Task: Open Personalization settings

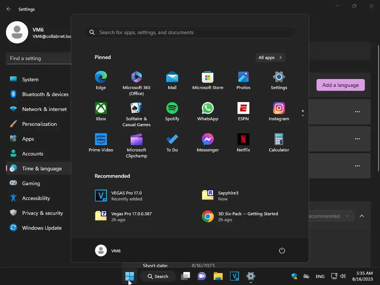Action: pyautogui.click(x=39, y=124)
